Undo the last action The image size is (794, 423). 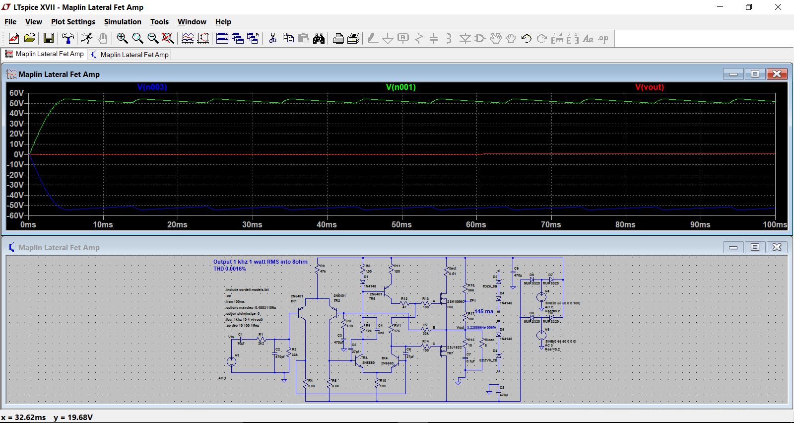click(527, 38)
